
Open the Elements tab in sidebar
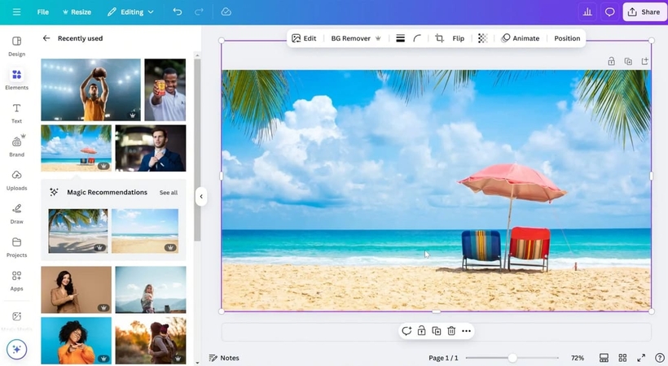coord(16,80)
